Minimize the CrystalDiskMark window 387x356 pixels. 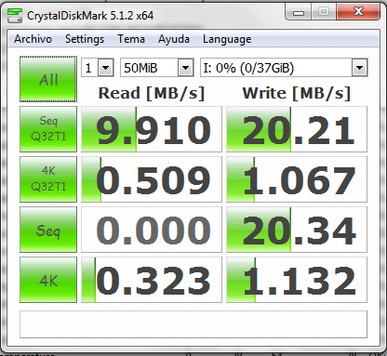pyautogui.click(x=299, y=12)
